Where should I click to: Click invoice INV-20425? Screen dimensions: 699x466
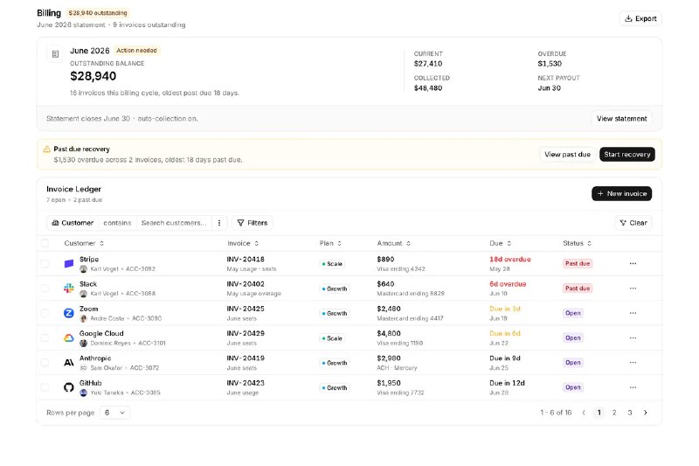click(246, 309)
